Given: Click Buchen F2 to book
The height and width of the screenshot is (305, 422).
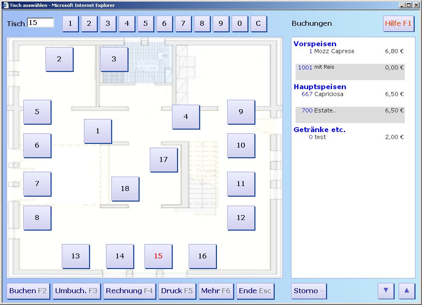Looking at the screenshot, I should pos(28,291).
